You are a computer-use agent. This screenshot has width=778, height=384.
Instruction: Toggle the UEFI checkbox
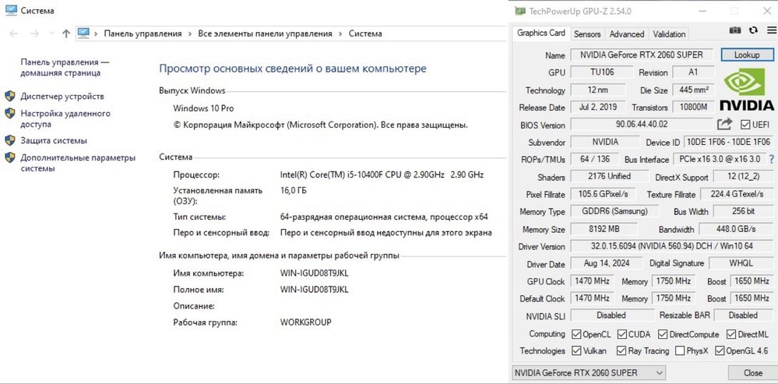[x=745, y=124]
